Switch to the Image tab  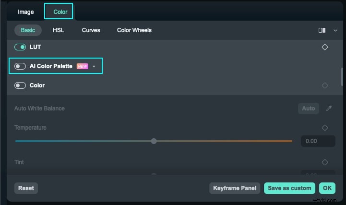26,12
